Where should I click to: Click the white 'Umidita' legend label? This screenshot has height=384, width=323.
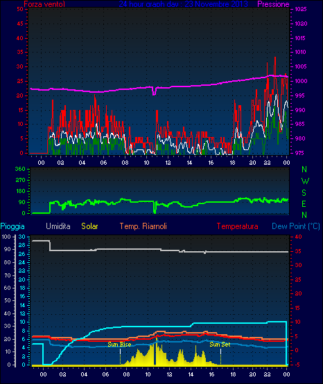click(x=58, y=226)
